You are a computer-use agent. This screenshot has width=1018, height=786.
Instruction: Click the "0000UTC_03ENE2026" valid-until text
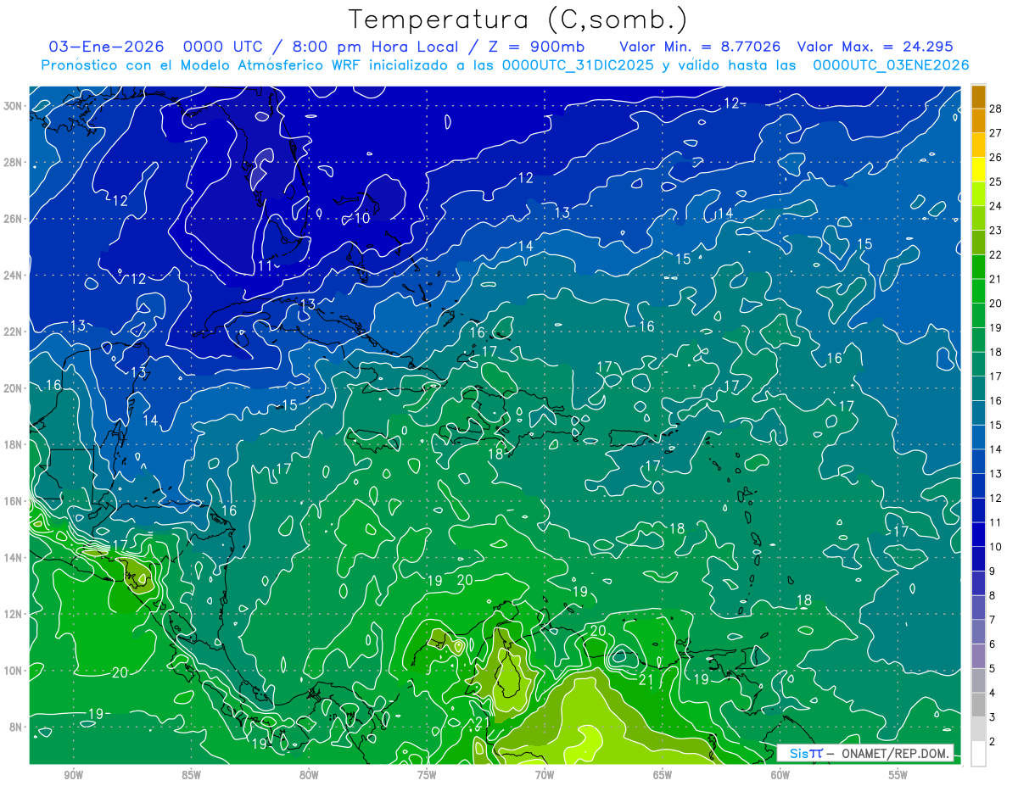tap(891, 65)
